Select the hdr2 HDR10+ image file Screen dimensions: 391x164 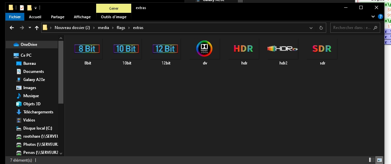[283, 49]
